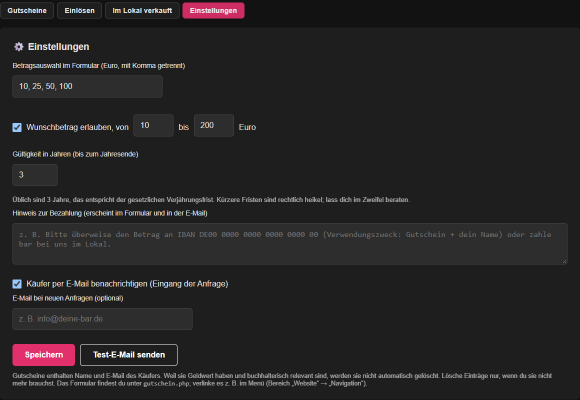Click the 'gutschein.php' filename in the footer note
The image size is (580, 400).
tap(166, 383)
